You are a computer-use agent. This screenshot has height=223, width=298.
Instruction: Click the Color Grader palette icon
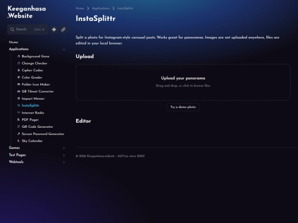pyautogui.click(x=19, y=77)
